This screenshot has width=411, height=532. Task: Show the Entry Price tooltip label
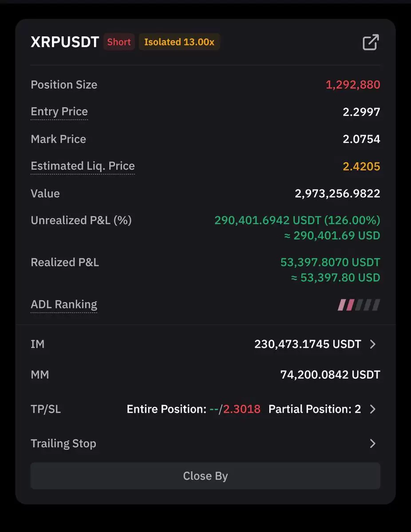pyautogui.click(x=59, y=112)
